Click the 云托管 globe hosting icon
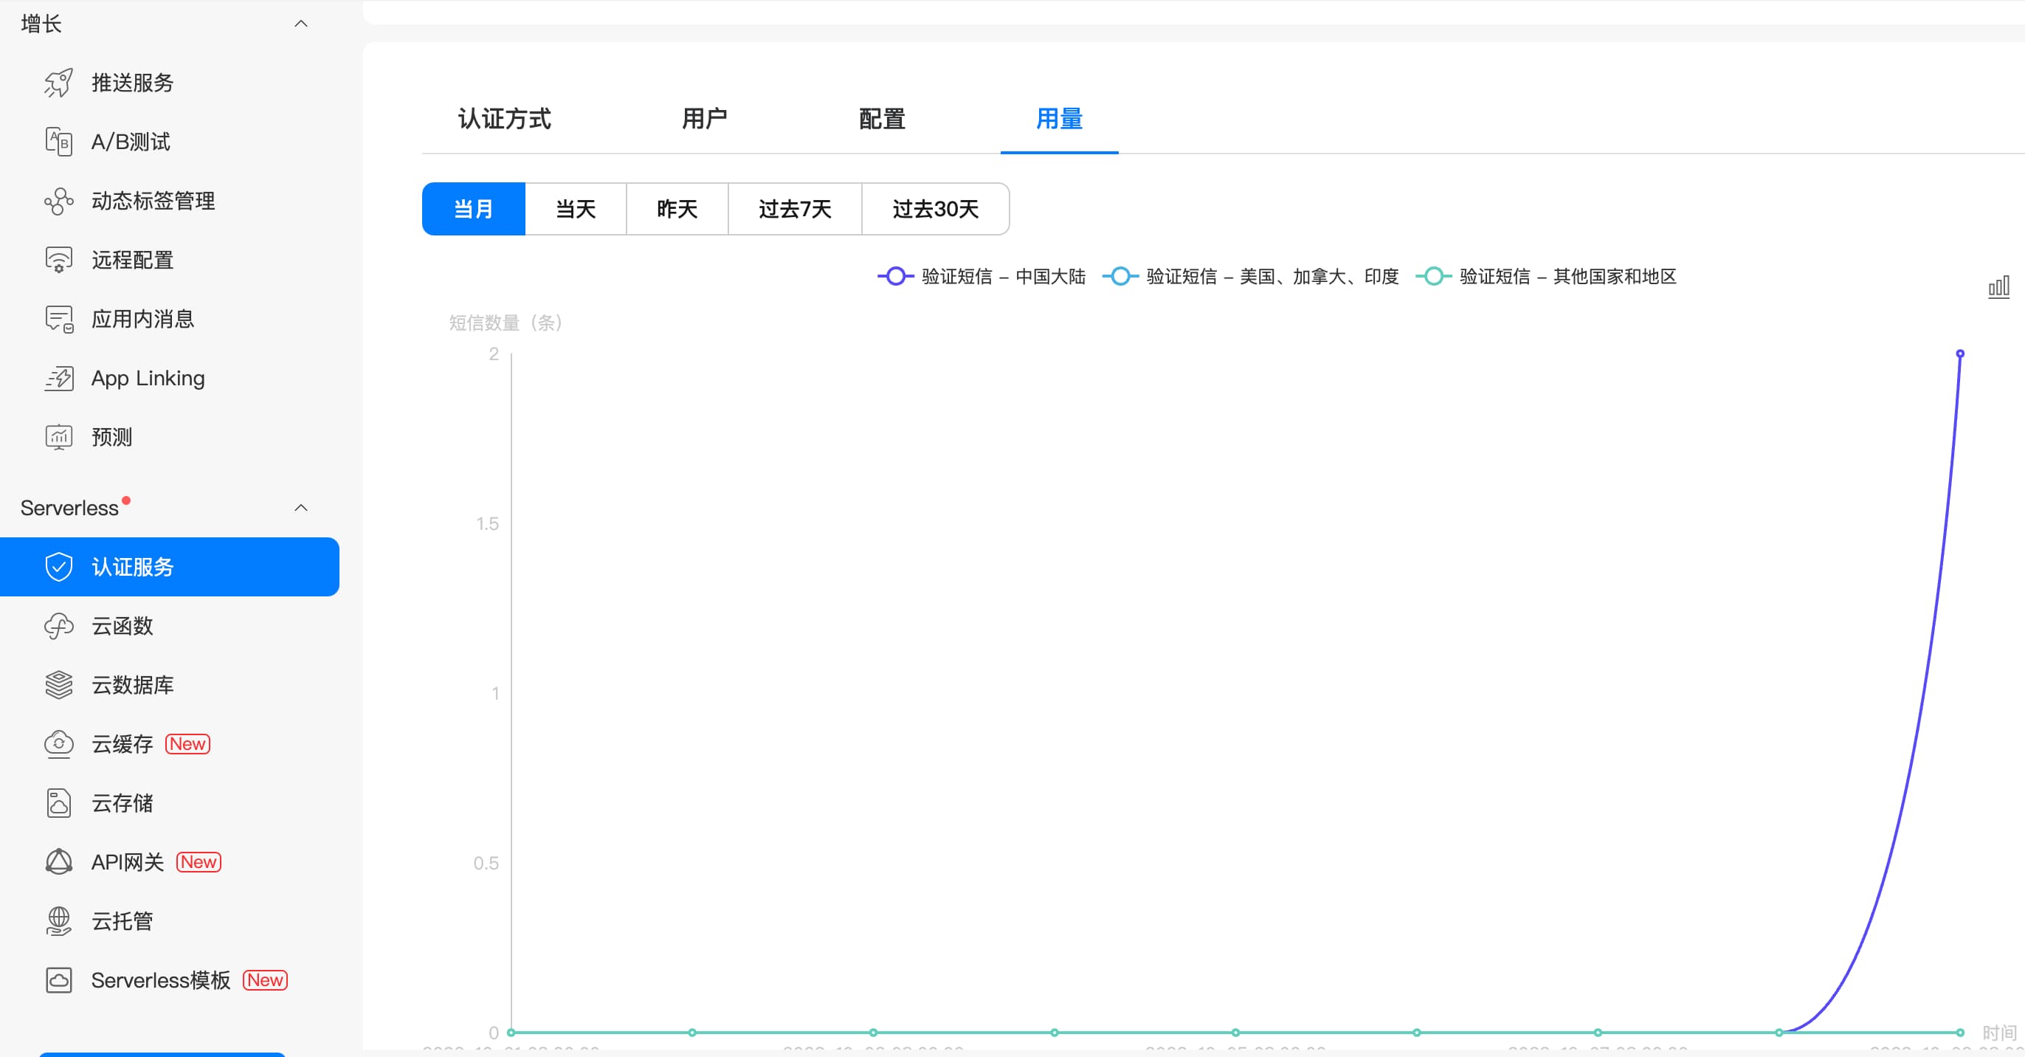Viewport: 2025px width, 1057px height. point(58,921)
